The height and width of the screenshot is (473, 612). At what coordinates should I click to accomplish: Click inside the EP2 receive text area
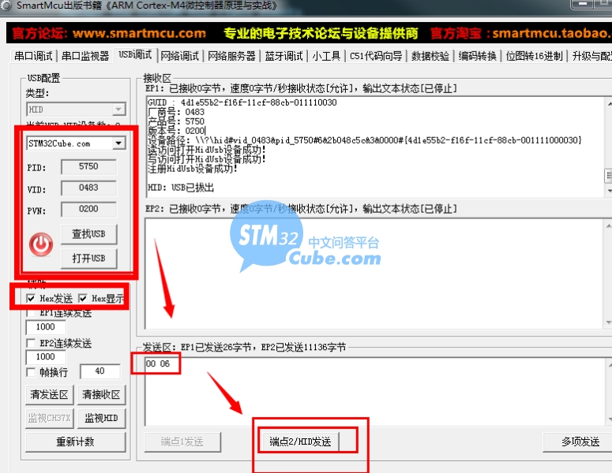(x=374, y=274)
